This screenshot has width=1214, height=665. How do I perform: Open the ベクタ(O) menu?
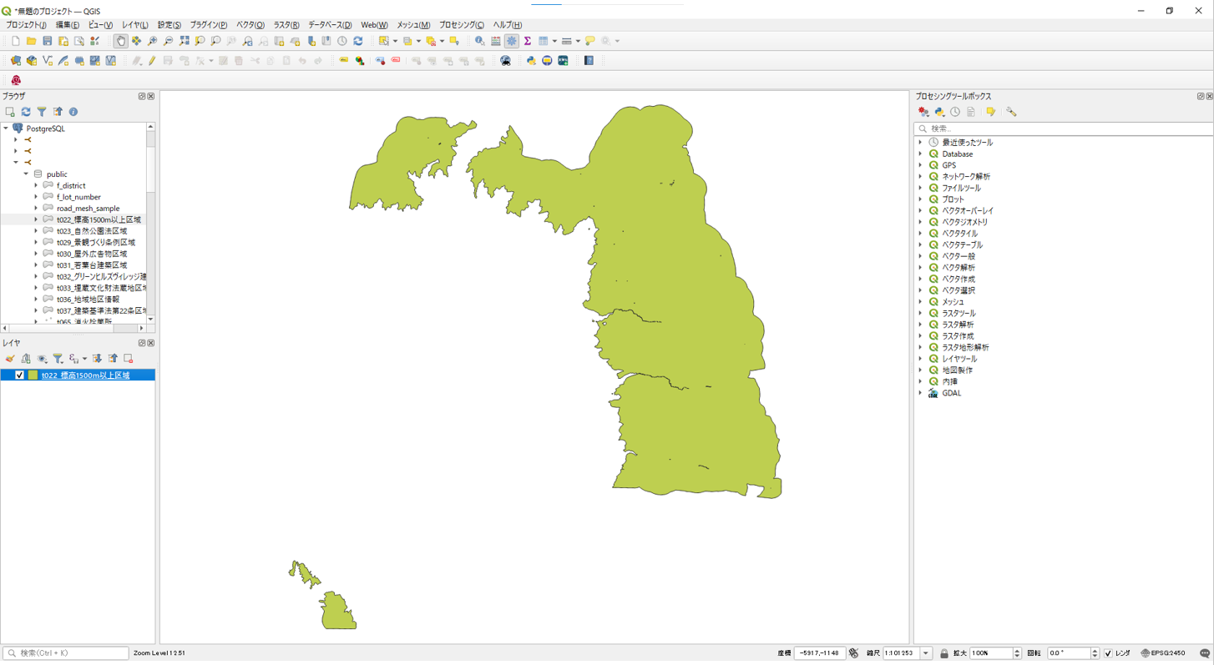(250, 25)
